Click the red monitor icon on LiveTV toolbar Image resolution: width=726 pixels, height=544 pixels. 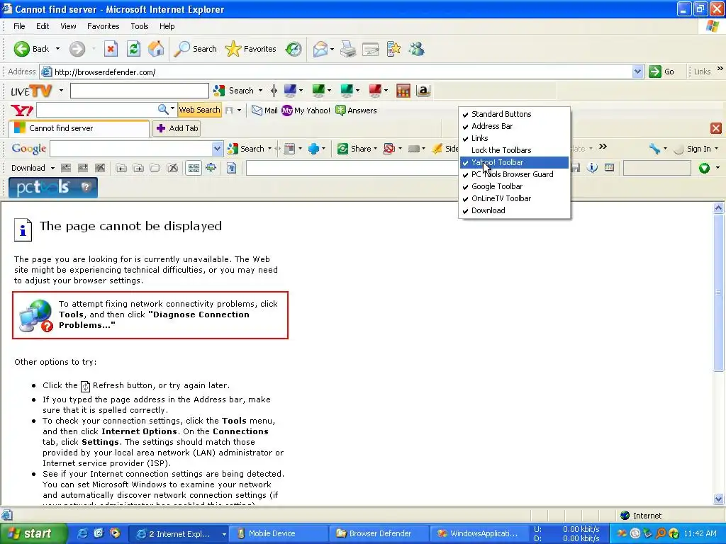[x=375, y=91]
